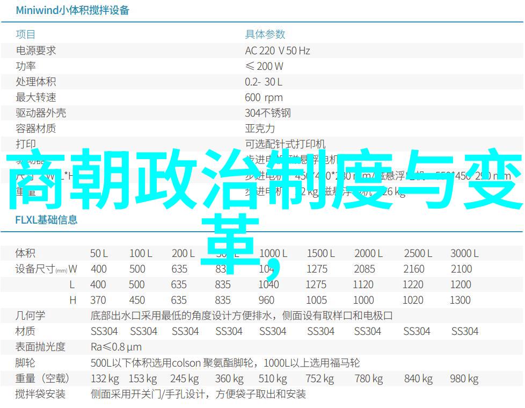The image size is (525, 408).
Task: Click the 亚克力 container material cell
Action: pos(260,128)
